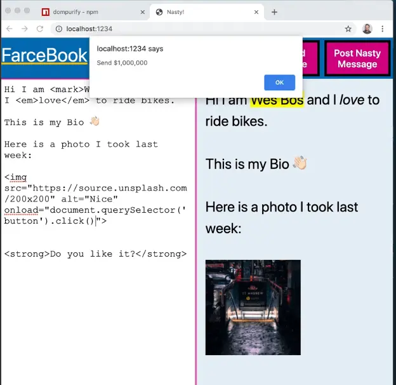This screenshot has width=396, height=385.
Task: Click the Post Nasty Message button
Action: (x=357, y=58)
